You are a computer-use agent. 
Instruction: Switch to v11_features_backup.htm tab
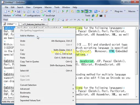point(33,24)
